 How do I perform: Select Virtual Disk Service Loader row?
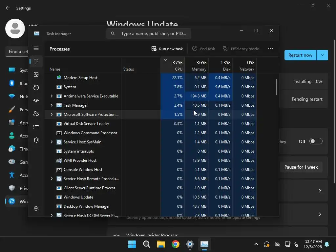click(151, 124)
